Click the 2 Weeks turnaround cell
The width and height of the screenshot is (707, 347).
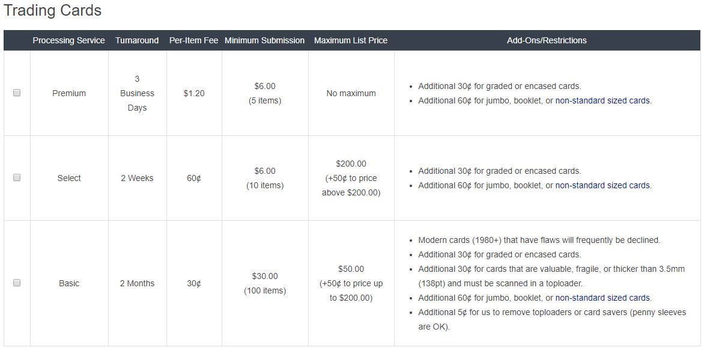(x=137, y=178)
